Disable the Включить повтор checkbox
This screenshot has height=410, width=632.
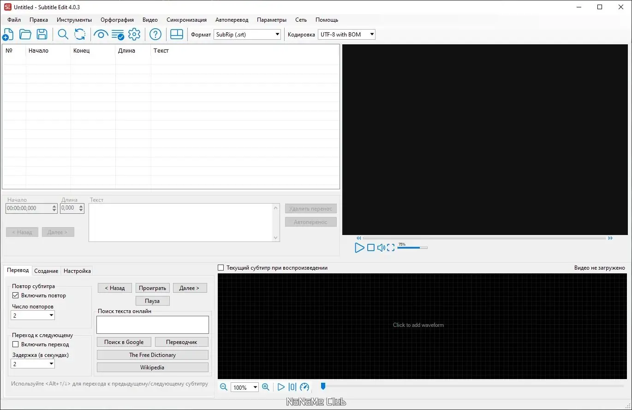pyautogui.click(x=15, y=295)
